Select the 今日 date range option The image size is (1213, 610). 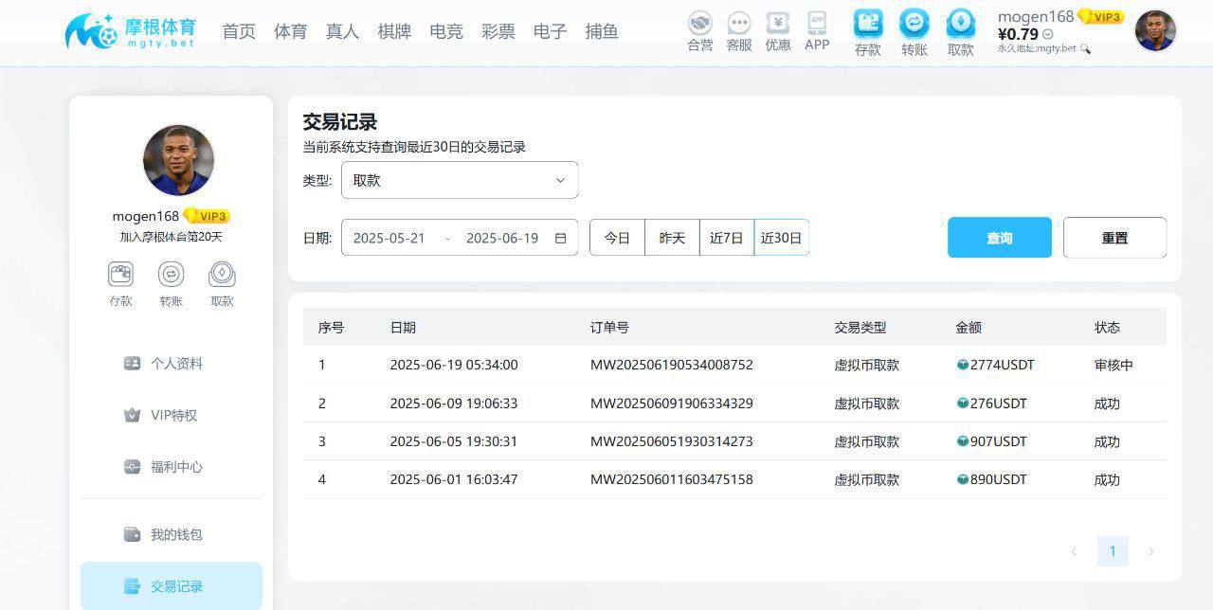coord(617,238)
